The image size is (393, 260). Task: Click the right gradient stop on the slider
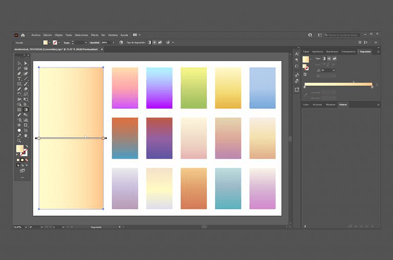[x=372, y=87]
